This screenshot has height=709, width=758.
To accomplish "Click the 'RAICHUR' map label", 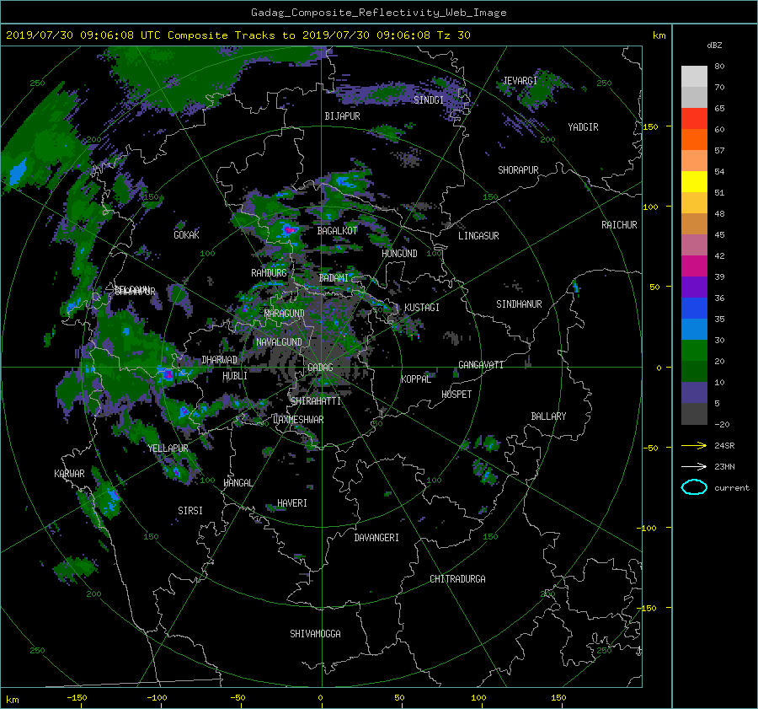I will [x=619, y=225].
